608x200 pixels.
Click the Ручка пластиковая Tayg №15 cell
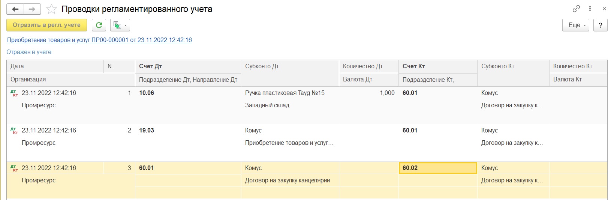pos(290,93)
